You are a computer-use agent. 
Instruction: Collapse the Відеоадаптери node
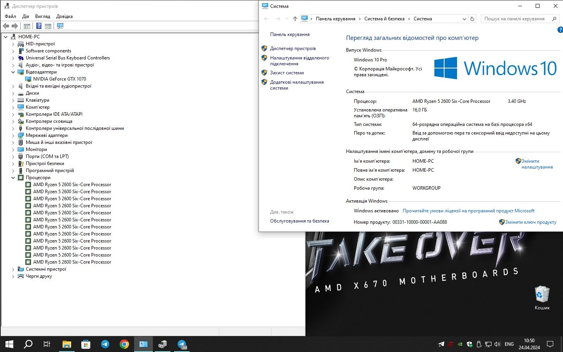pos(13,72)
